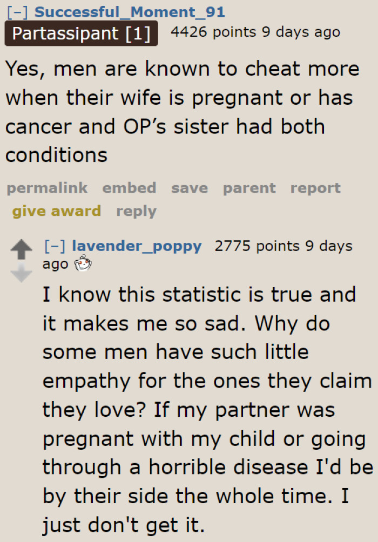Click the 9 days ago timestamp on the top comment

(x=301, y=32)
